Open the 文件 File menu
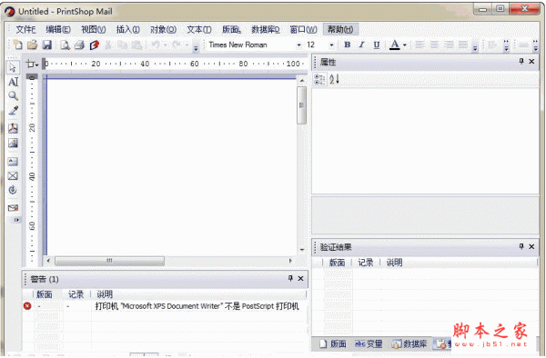The height and width of the screenshot is (358, 546). [x=25, y=30]
